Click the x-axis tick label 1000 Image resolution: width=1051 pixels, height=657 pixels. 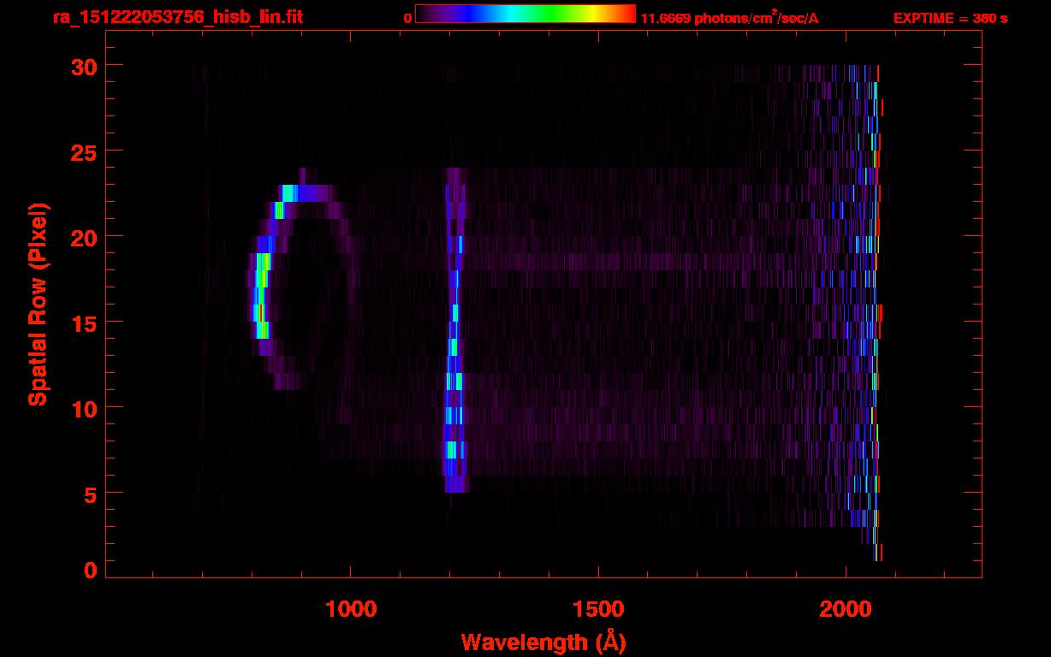click(x=351, y=609)
